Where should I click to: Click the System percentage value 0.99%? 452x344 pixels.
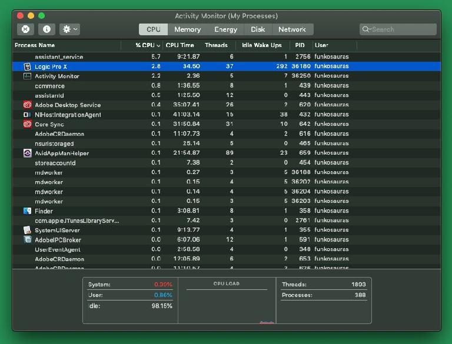[x=163, y=285]
